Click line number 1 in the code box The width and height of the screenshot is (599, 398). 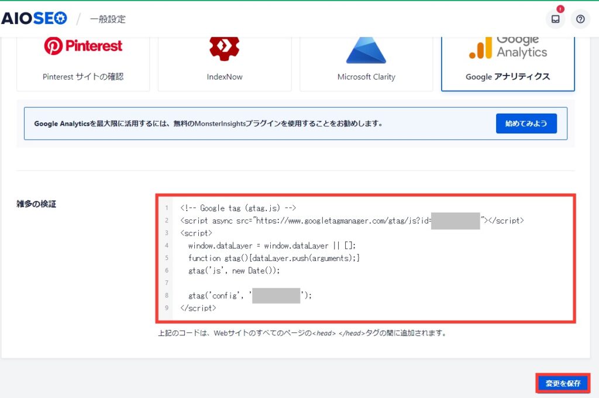click(x=167, y=208)
